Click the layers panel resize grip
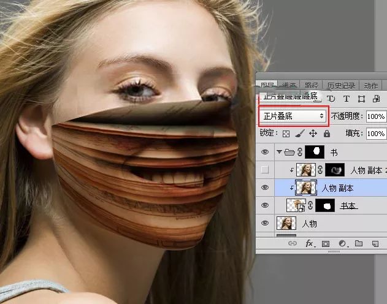The image size is (387, 304). [334, 251]
